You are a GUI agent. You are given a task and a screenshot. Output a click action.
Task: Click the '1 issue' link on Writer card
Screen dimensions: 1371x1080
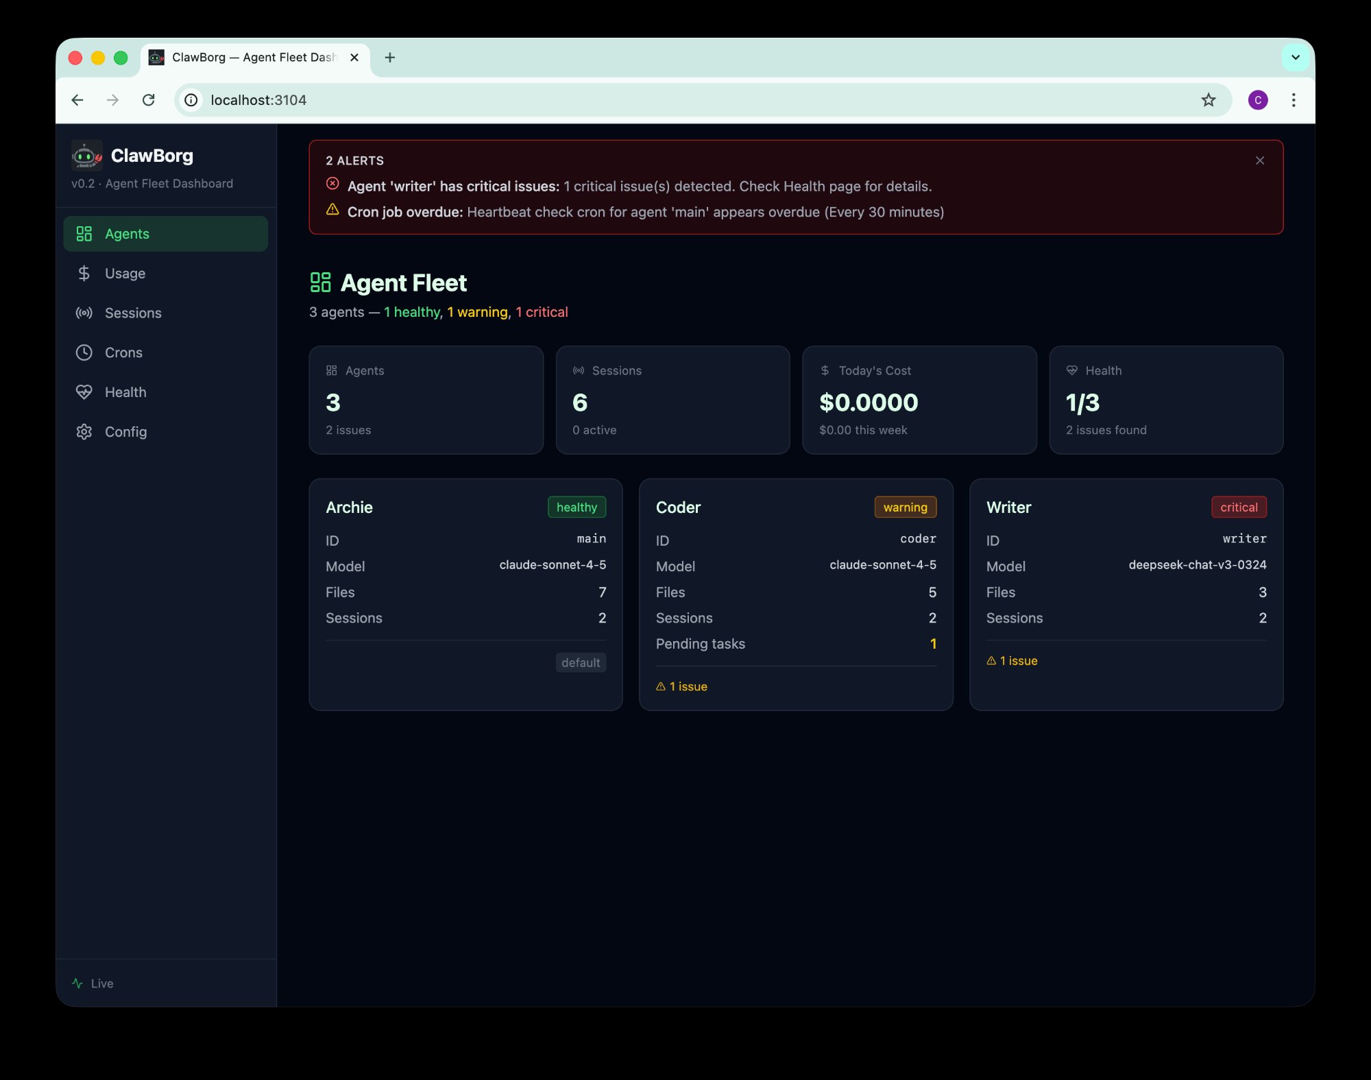coord(1012,660)
